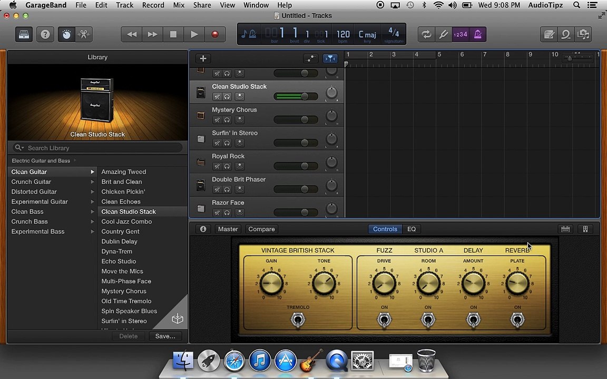Viewport: 607px width, 379px height.
Task: Click the Save... button in Library
Action: point(165,336)
